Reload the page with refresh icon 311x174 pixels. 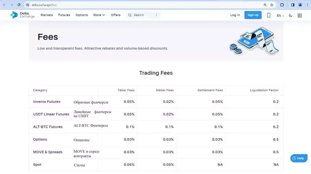(19, 5)
